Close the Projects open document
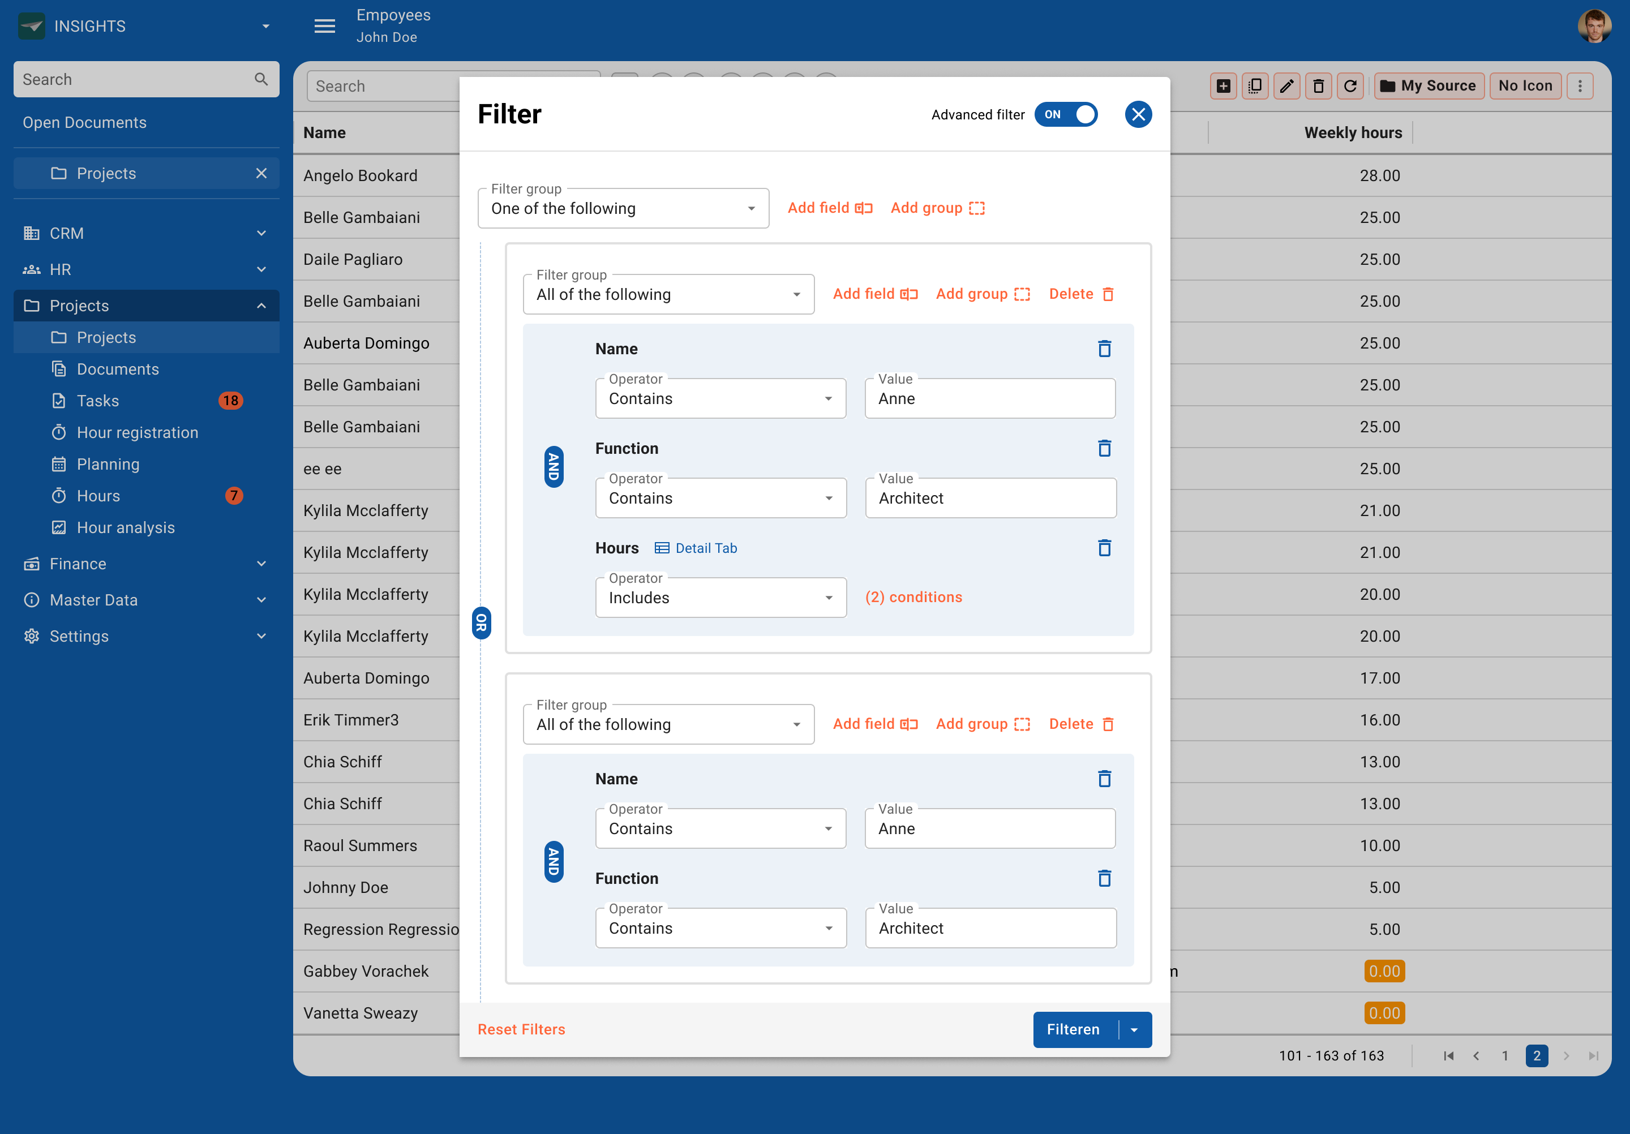Viewport: 1630px width, 1134px height. click(261, 173)
